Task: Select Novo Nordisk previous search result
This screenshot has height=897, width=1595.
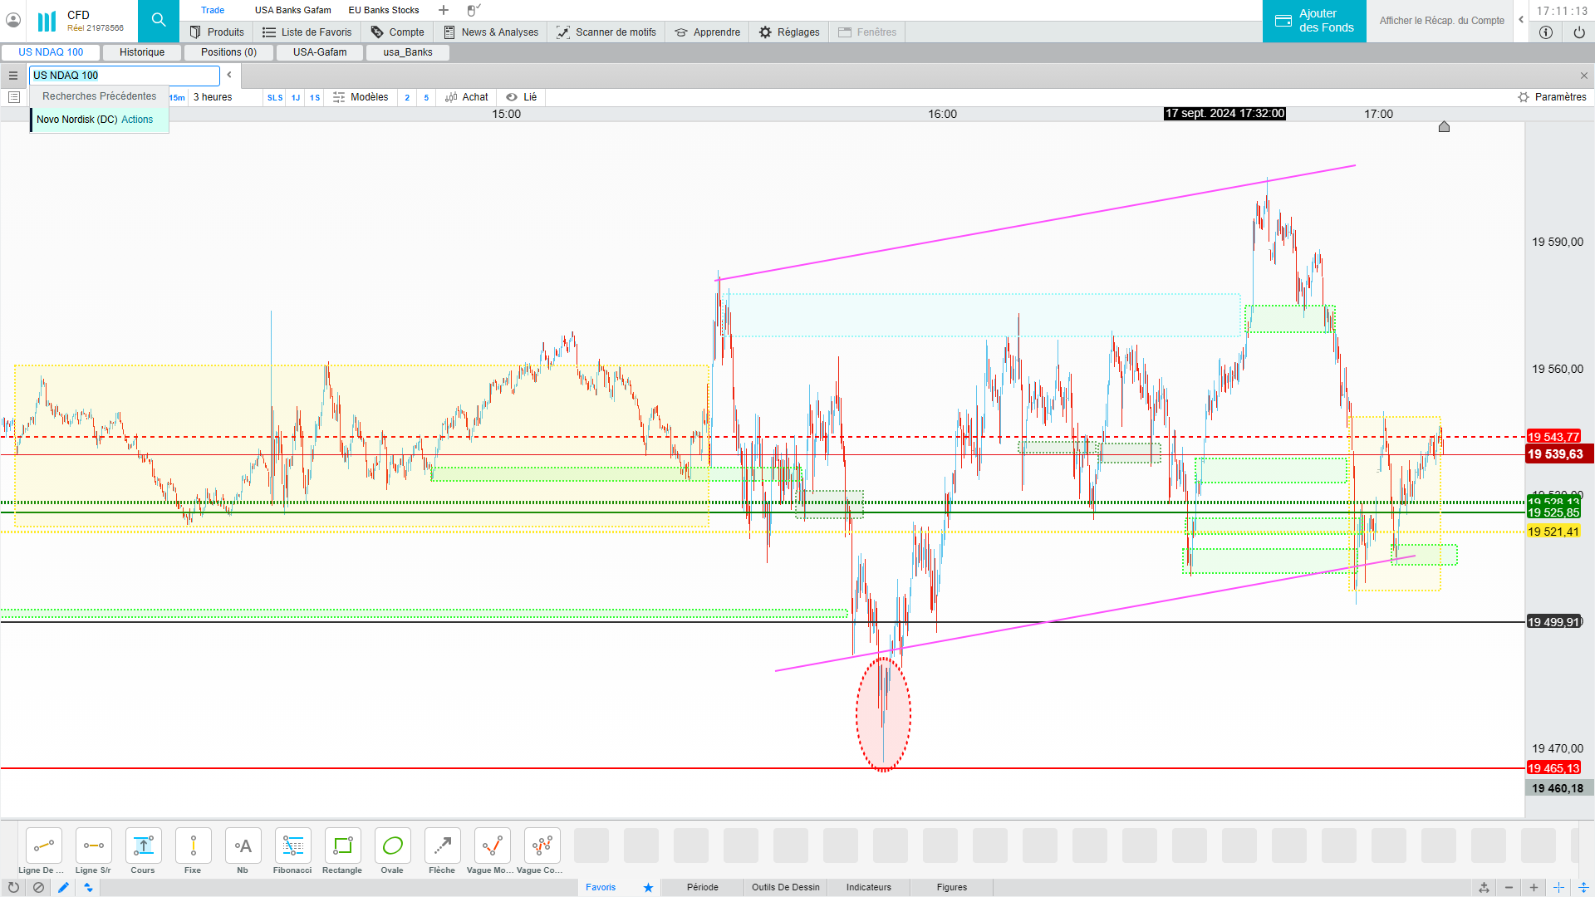Action: pos(95,120)
